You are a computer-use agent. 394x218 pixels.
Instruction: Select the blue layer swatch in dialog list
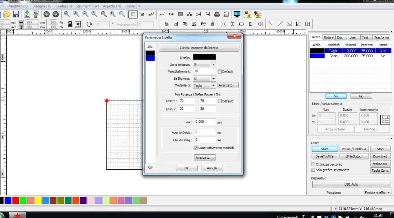pyautogui.click(x=150, y=58)
